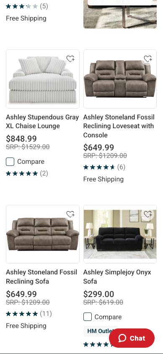Open the three-star rating with 5 reviews
Viewport: 163px width, 354px height.
tap(27, 6)
